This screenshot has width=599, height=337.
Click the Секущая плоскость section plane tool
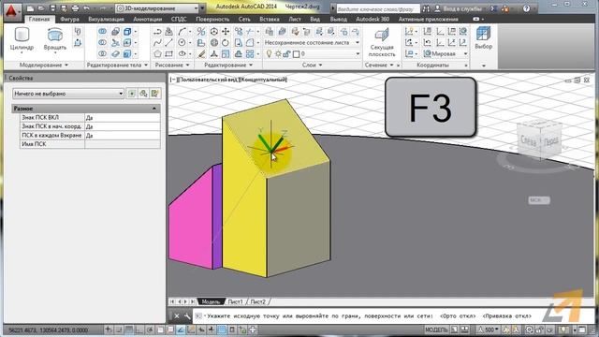pyautogui.click(x=382, y=42)
